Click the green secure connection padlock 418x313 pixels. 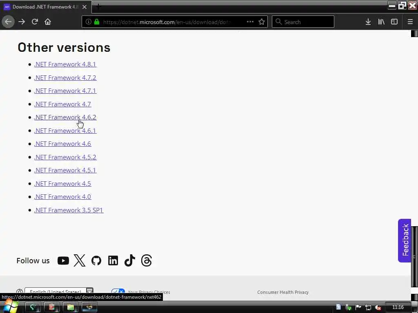pyautogui.click(x=97, y=22)
